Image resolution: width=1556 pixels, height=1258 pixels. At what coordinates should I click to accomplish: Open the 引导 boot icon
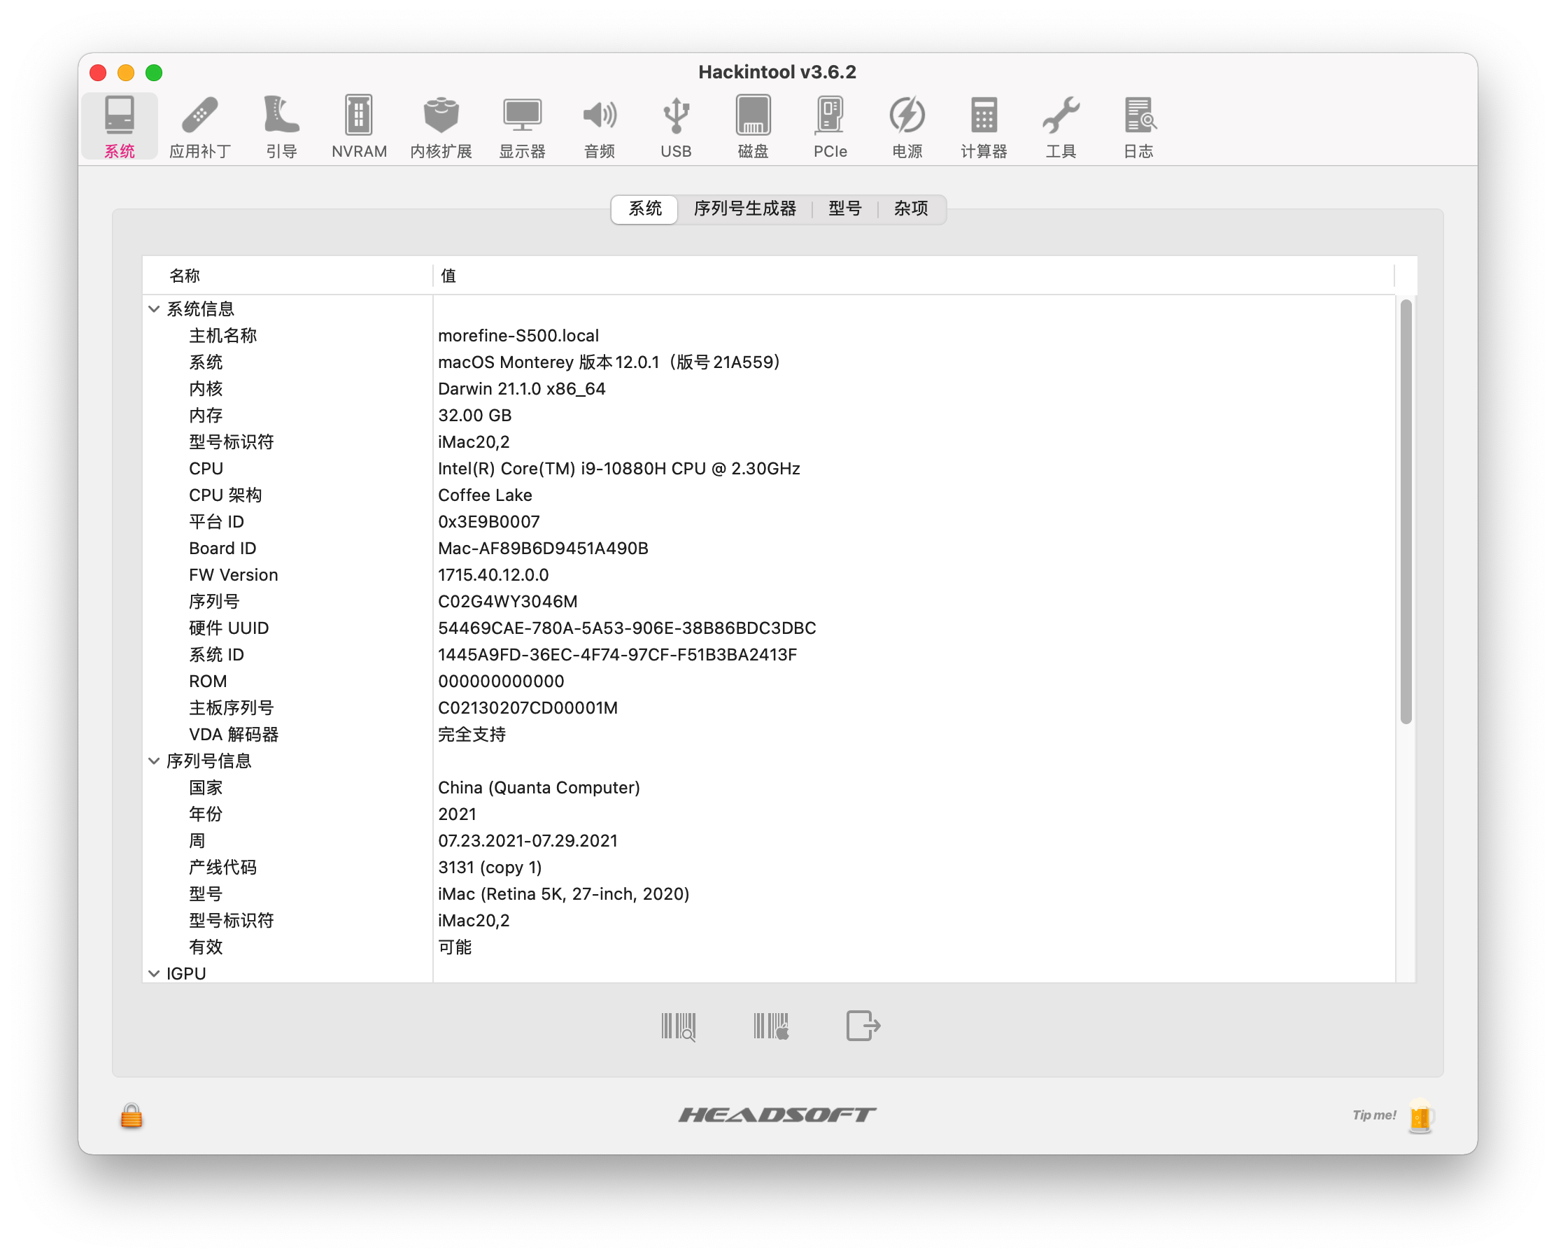pos(281,126)
